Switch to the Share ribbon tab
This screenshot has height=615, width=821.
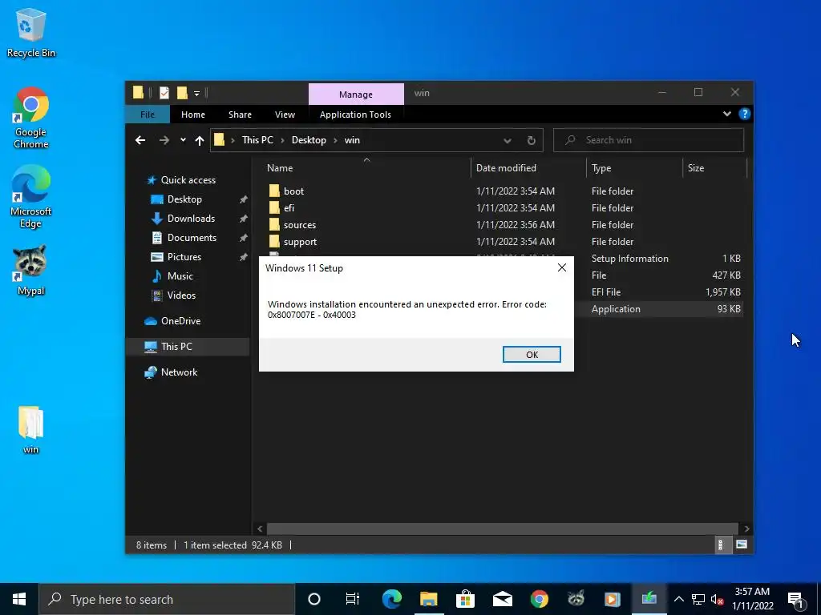point(240,115)
